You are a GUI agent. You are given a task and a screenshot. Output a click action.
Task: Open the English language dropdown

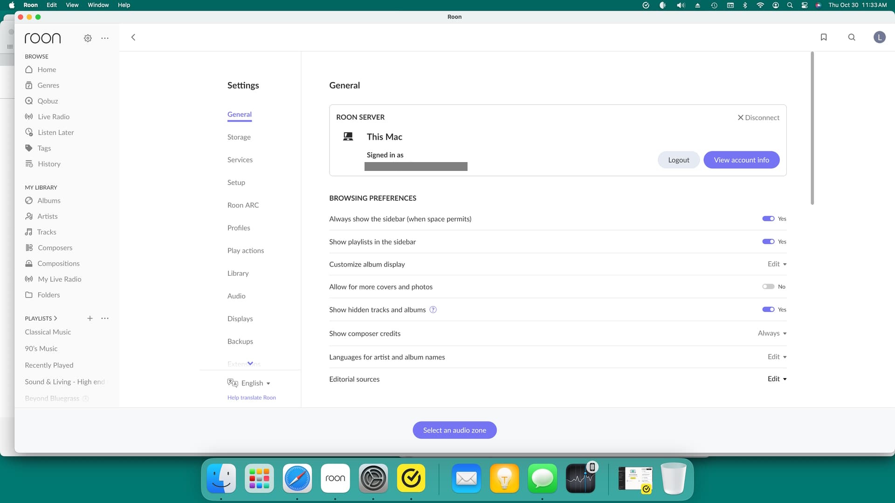pos(255,383)
